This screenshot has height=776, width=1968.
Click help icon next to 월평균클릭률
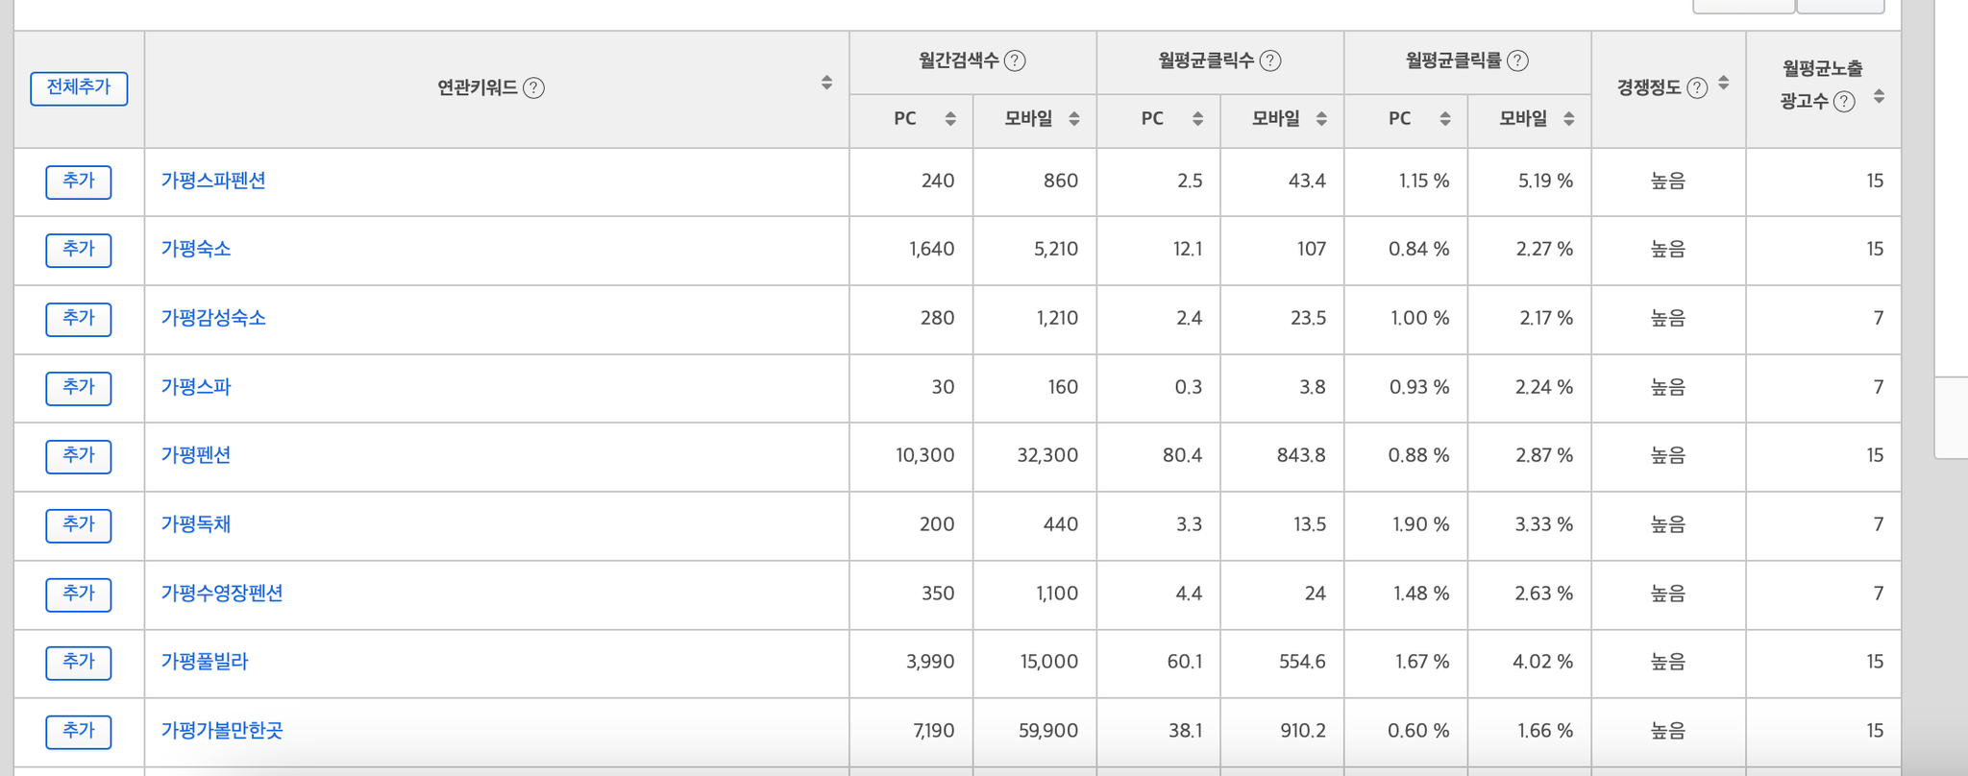1517,61
